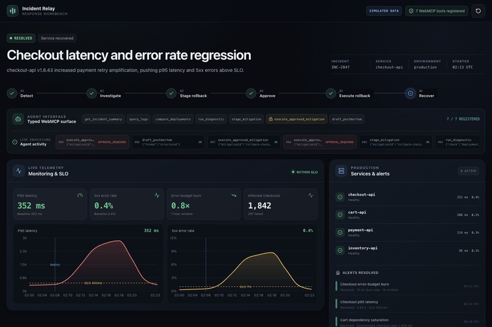This screenshot has width=492, height=327.
Task: Open the draft_postmortem invocation card
Action: [x=168, y=142]
